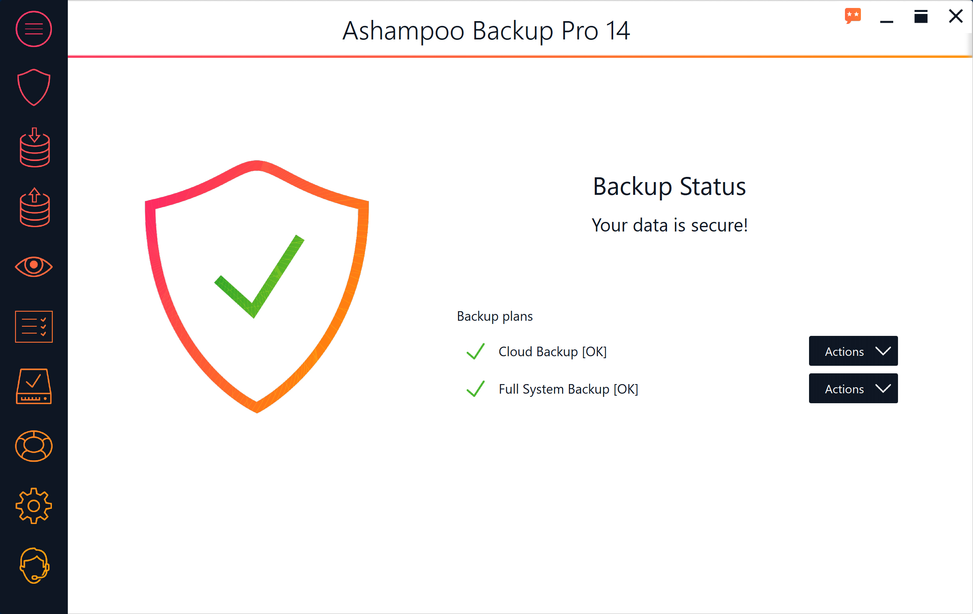Select the Backup Plans menu item
This screenshot has width=973, height=614.
pos(33,326)
